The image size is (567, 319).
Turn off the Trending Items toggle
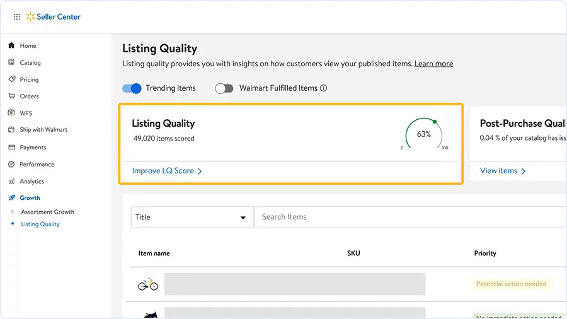coord(132,88)
